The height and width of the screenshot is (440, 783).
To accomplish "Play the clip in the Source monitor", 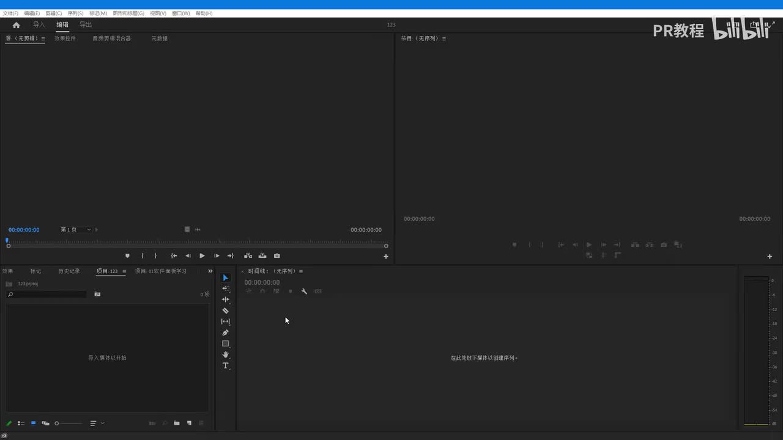I will 202,256.
